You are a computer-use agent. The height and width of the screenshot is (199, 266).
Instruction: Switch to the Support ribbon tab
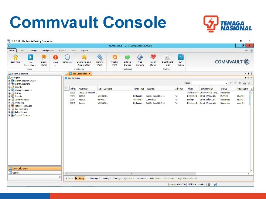point(84,50)
